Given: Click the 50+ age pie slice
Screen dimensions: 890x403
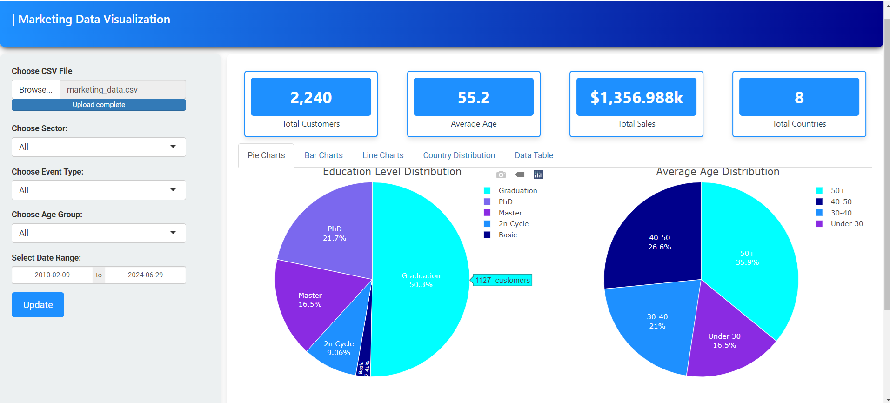Looking at the screenshot, I should point(747,258).
